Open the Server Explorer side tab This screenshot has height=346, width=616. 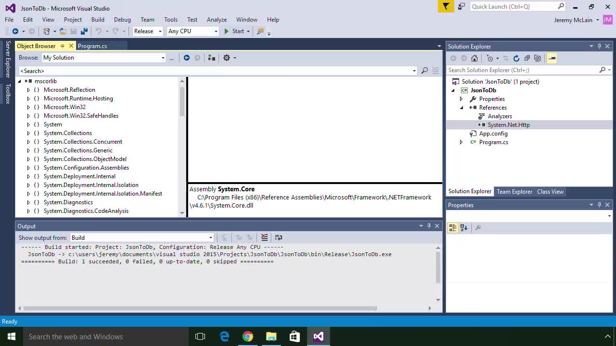[8, 60]
